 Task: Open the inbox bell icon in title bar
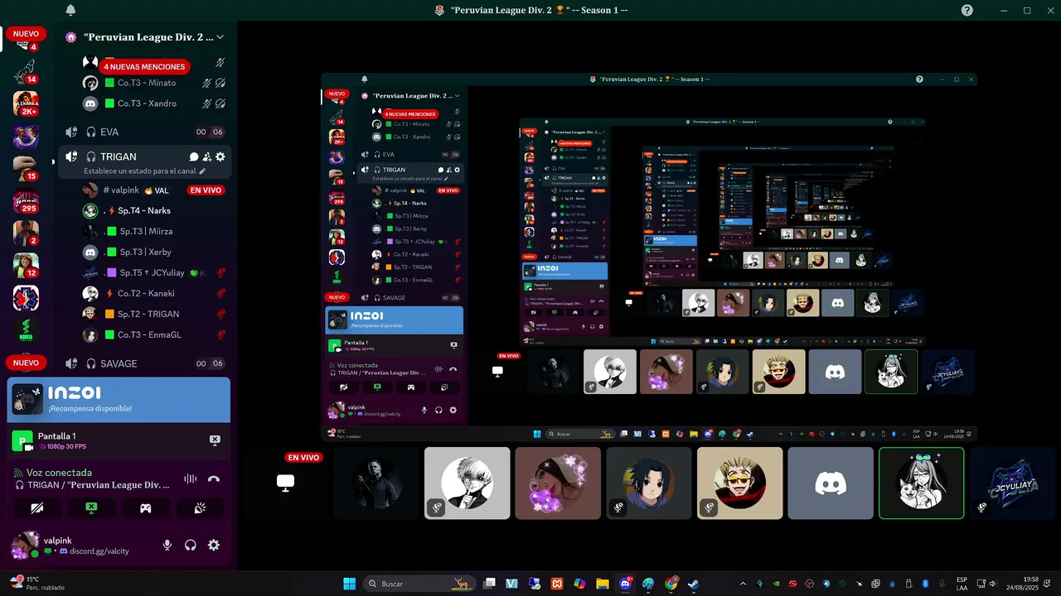pos(70,10)
